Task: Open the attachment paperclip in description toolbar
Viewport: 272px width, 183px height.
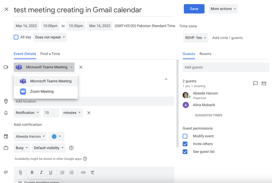Action: [x=20, y=173]
